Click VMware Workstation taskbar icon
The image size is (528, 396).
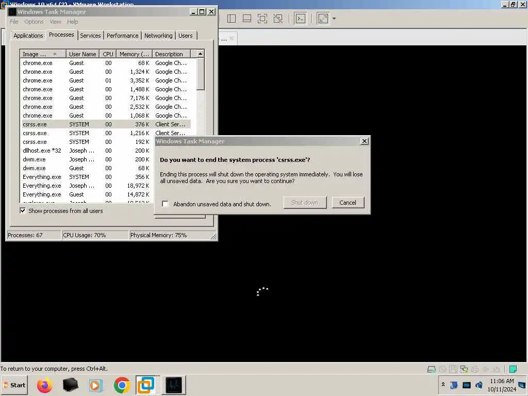(x=146, y=385)
